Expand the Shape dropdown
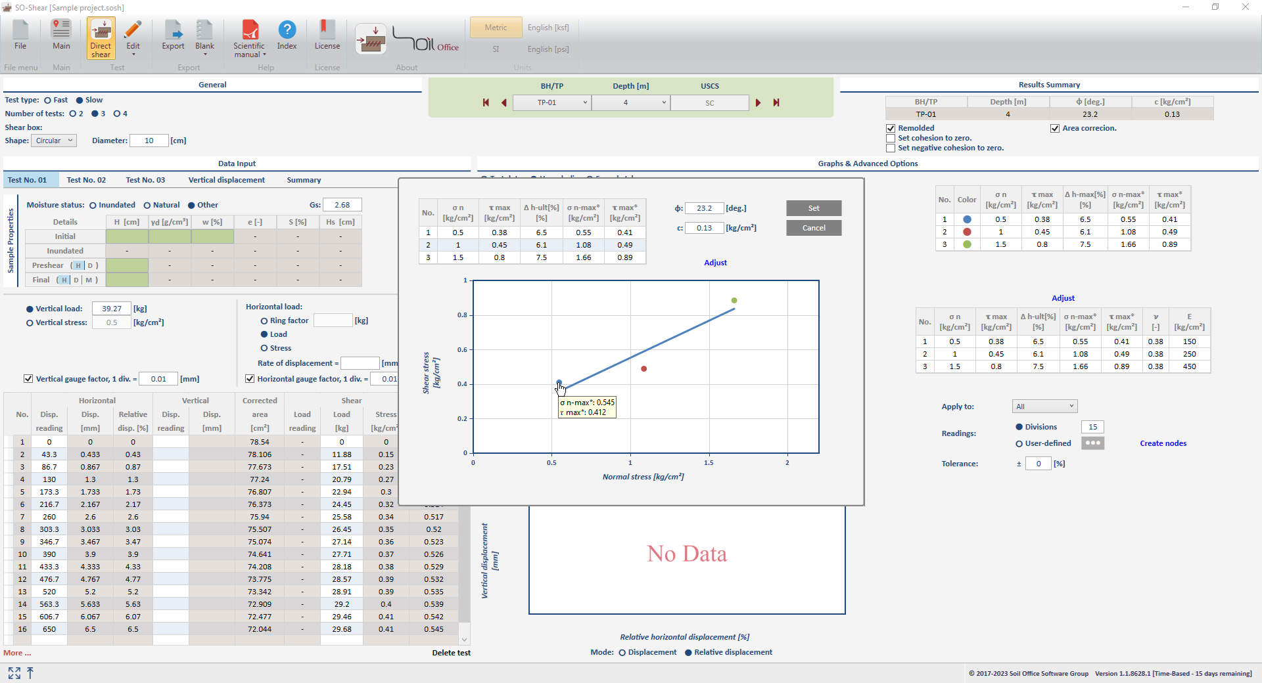The width and height of the screenshot is (1262, 683). pos(54,141)
